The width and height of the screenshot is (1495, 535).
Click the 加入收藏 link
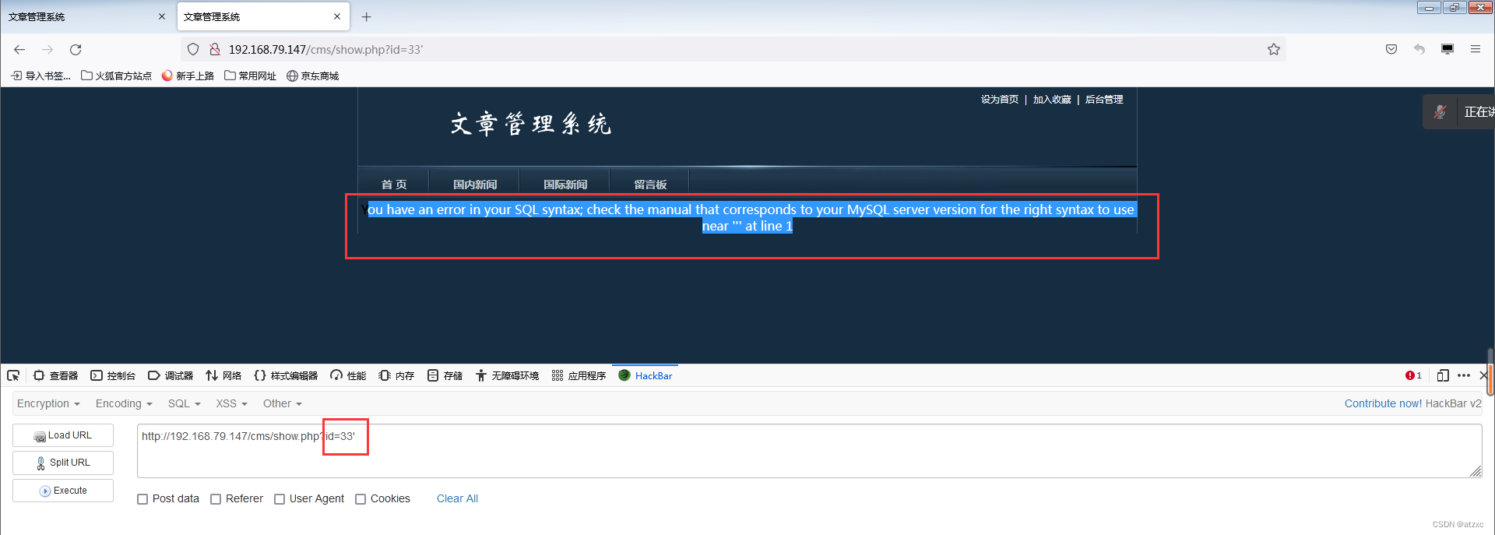[1052, 100]
